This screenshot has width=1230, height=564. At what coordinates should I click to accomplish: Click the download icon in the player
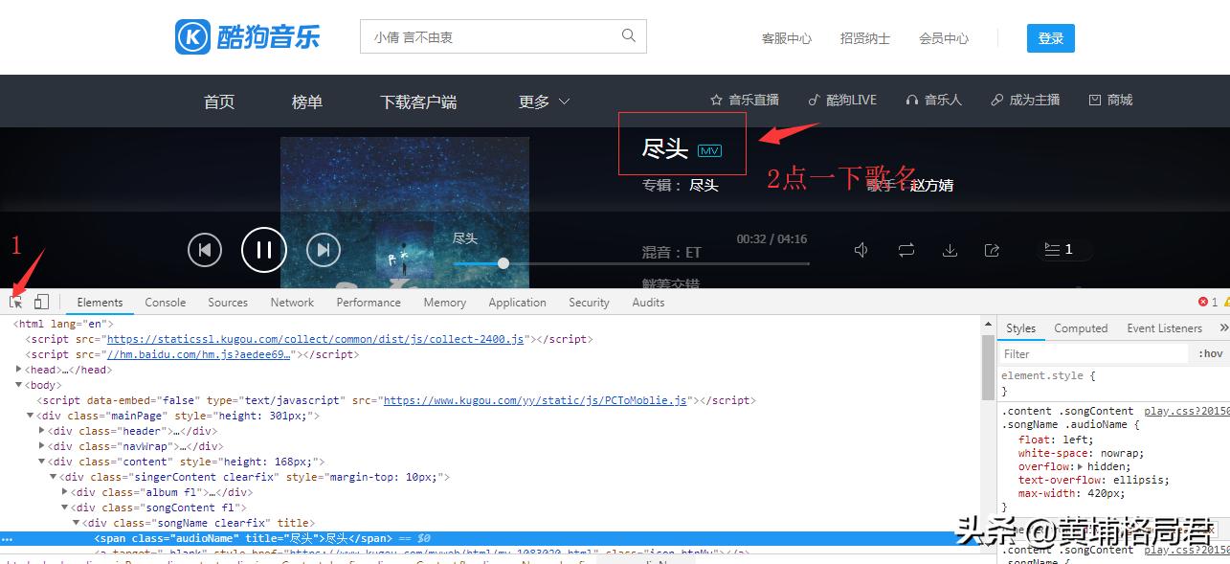[950, 249]
